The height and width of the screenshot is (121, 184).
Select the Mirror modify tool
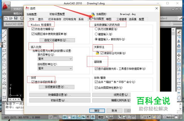pyautogui.click(x=179, y=41)
